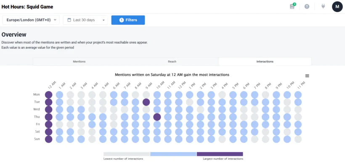Viewport: 345px width, 163px height.
Task: Click the Monday 12 AM circle
Action: click(49, 95)
